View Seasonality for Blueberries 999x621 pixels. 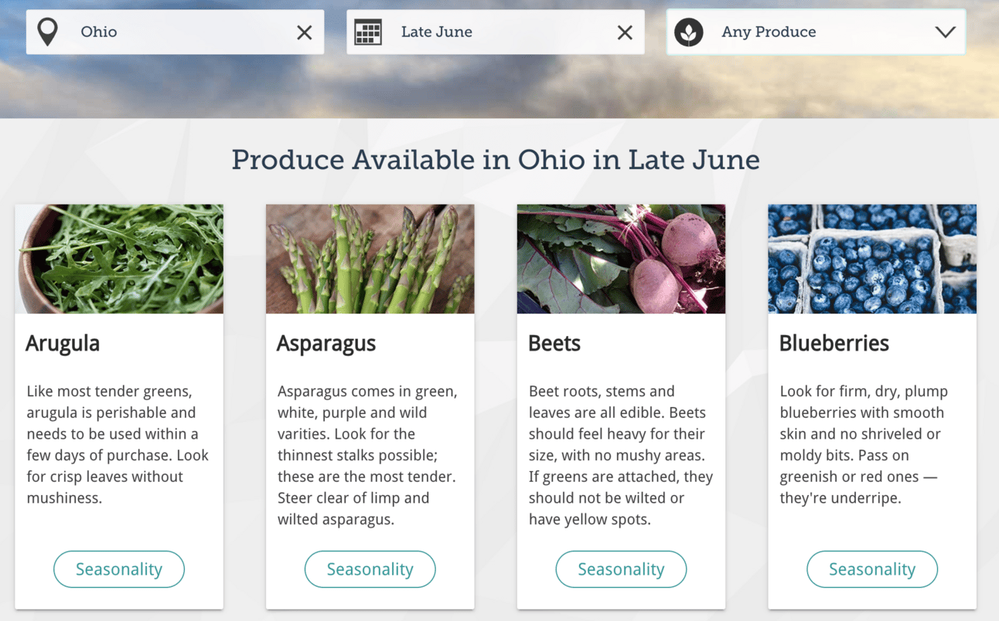872,569
